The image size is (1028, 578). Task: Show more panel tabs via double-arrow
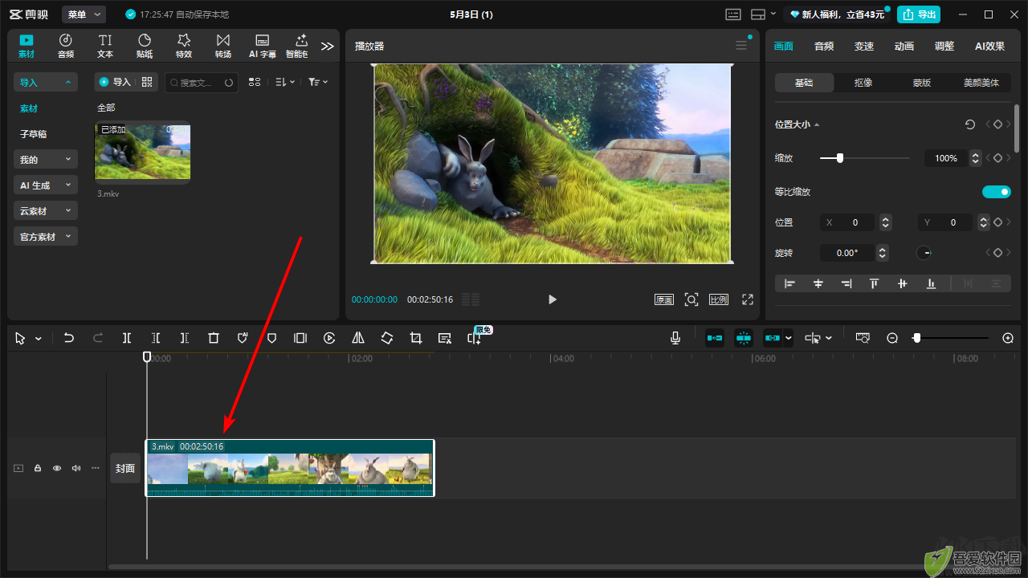(x=327, y=46)
